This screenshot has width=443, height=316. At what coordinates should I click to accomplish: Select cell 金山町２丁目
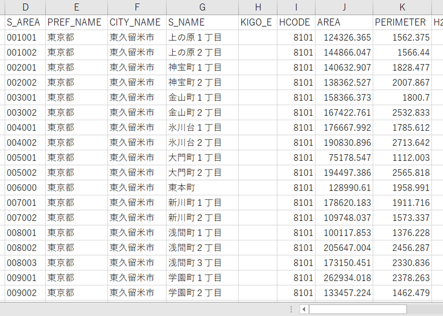click(x=202, y=113)
